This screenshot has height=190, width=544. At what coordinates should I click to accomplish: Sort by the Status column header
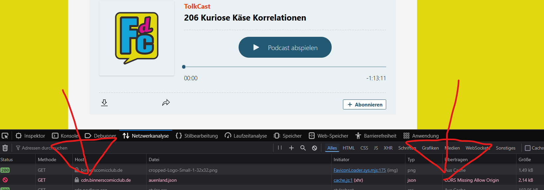[18, 159]
